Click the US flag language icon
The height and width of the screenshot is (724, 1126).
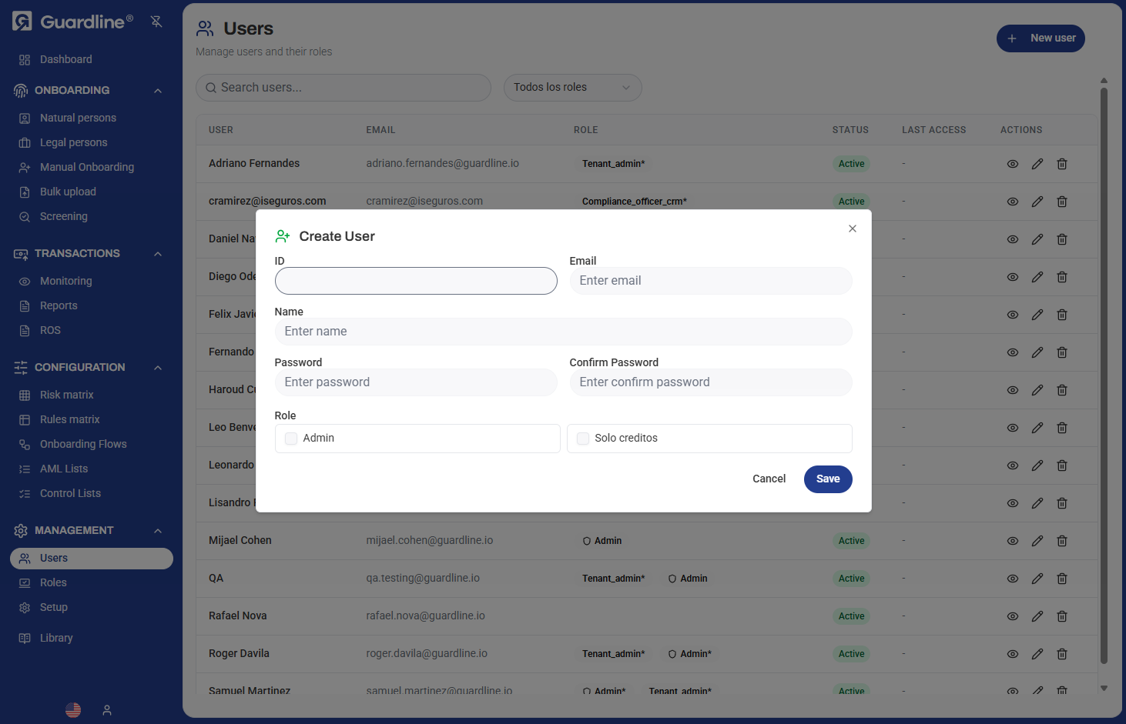(72, 709)
